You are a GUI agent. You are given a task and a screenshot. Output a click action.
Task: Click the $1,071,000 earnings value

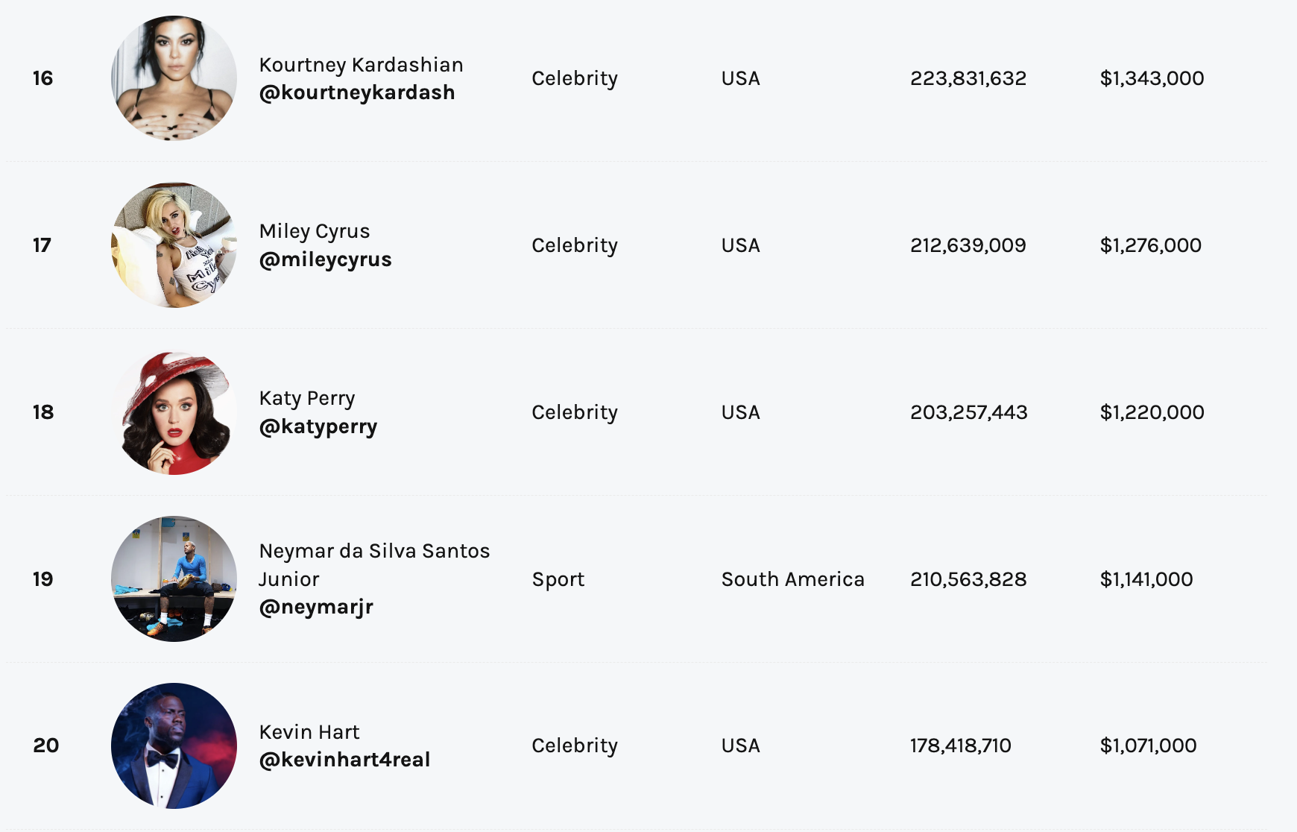pyautogui.click(x=1148, y=746)
